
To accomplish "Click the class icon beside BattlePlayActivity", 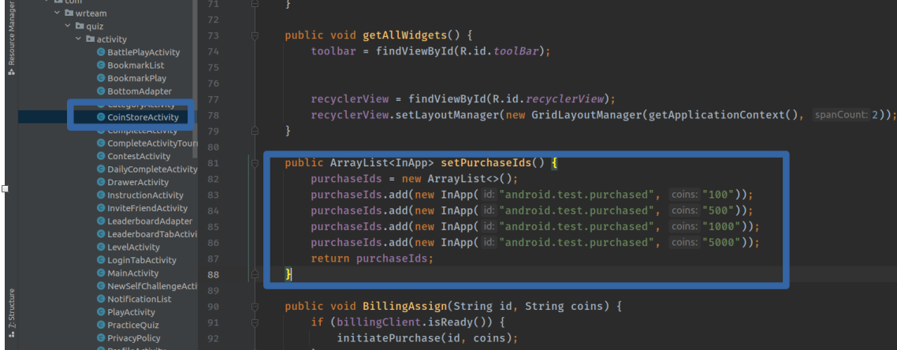I will pyautogui.click(x=101, y=52).
